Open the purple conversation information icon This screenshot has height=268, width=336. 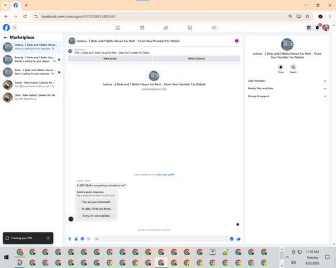click(x=237, y=41)
